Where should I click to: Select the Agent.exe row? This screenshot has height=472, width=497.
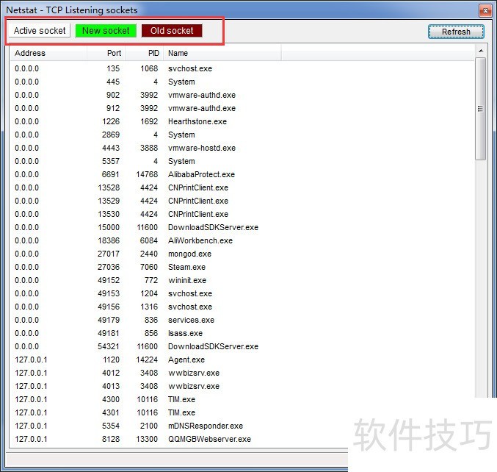242,360
